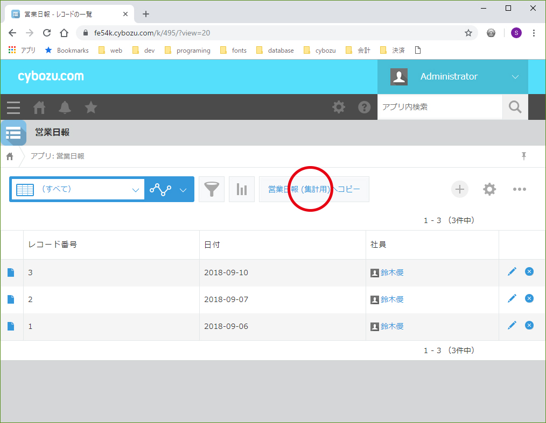546x423 pixels.
Task: Open the help question mark icon
Action: click(364, 107)
